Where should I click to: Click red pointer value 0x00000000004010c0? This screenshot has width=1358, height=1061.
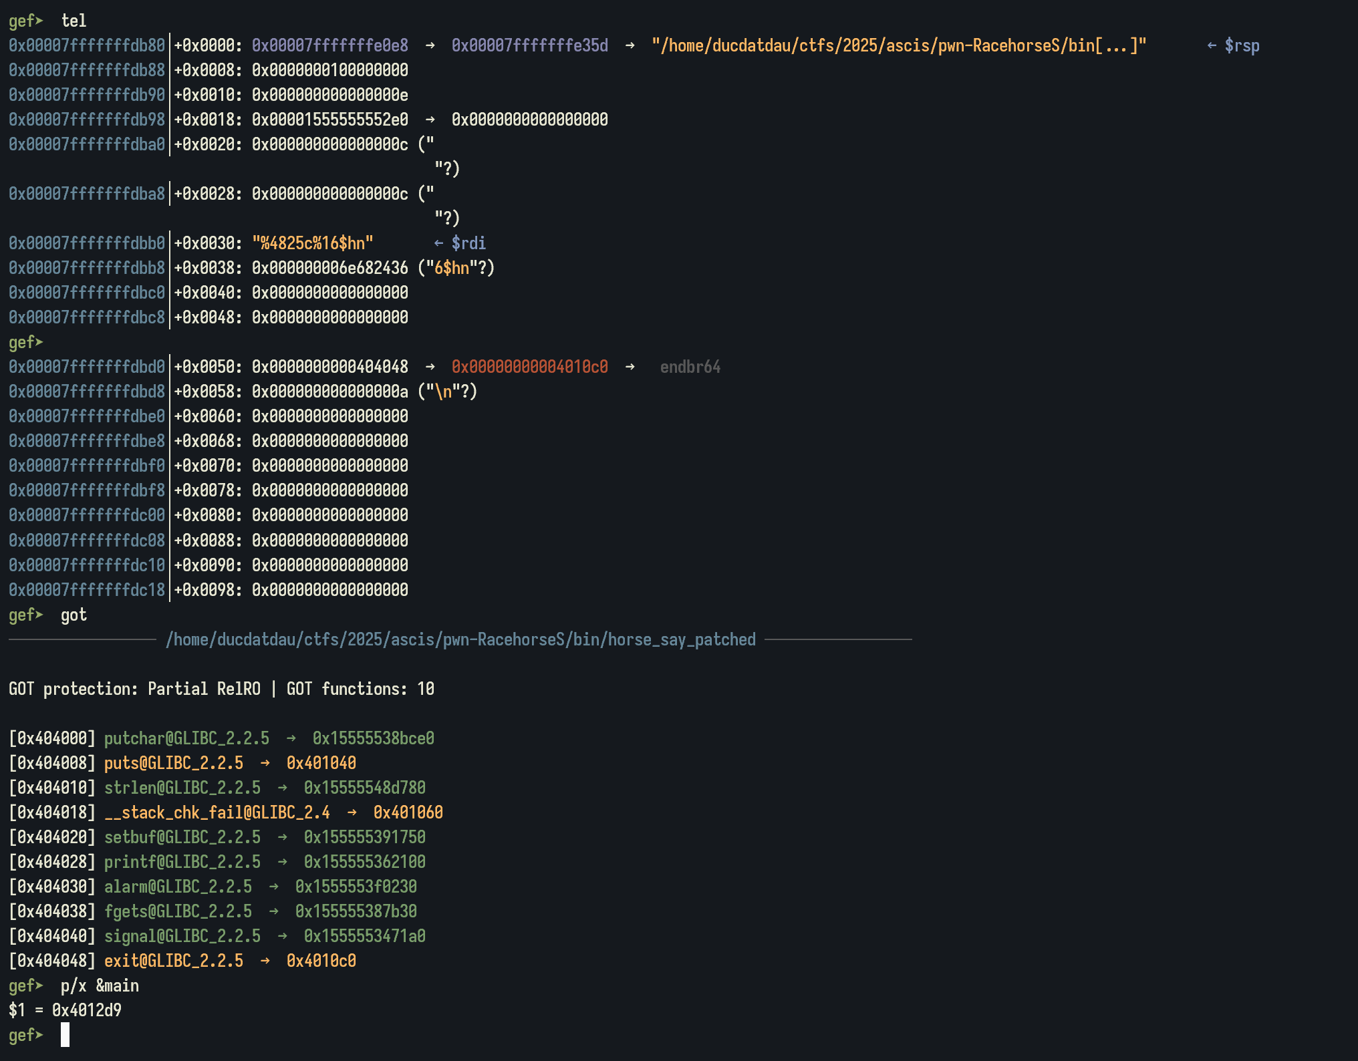point(529,367)
